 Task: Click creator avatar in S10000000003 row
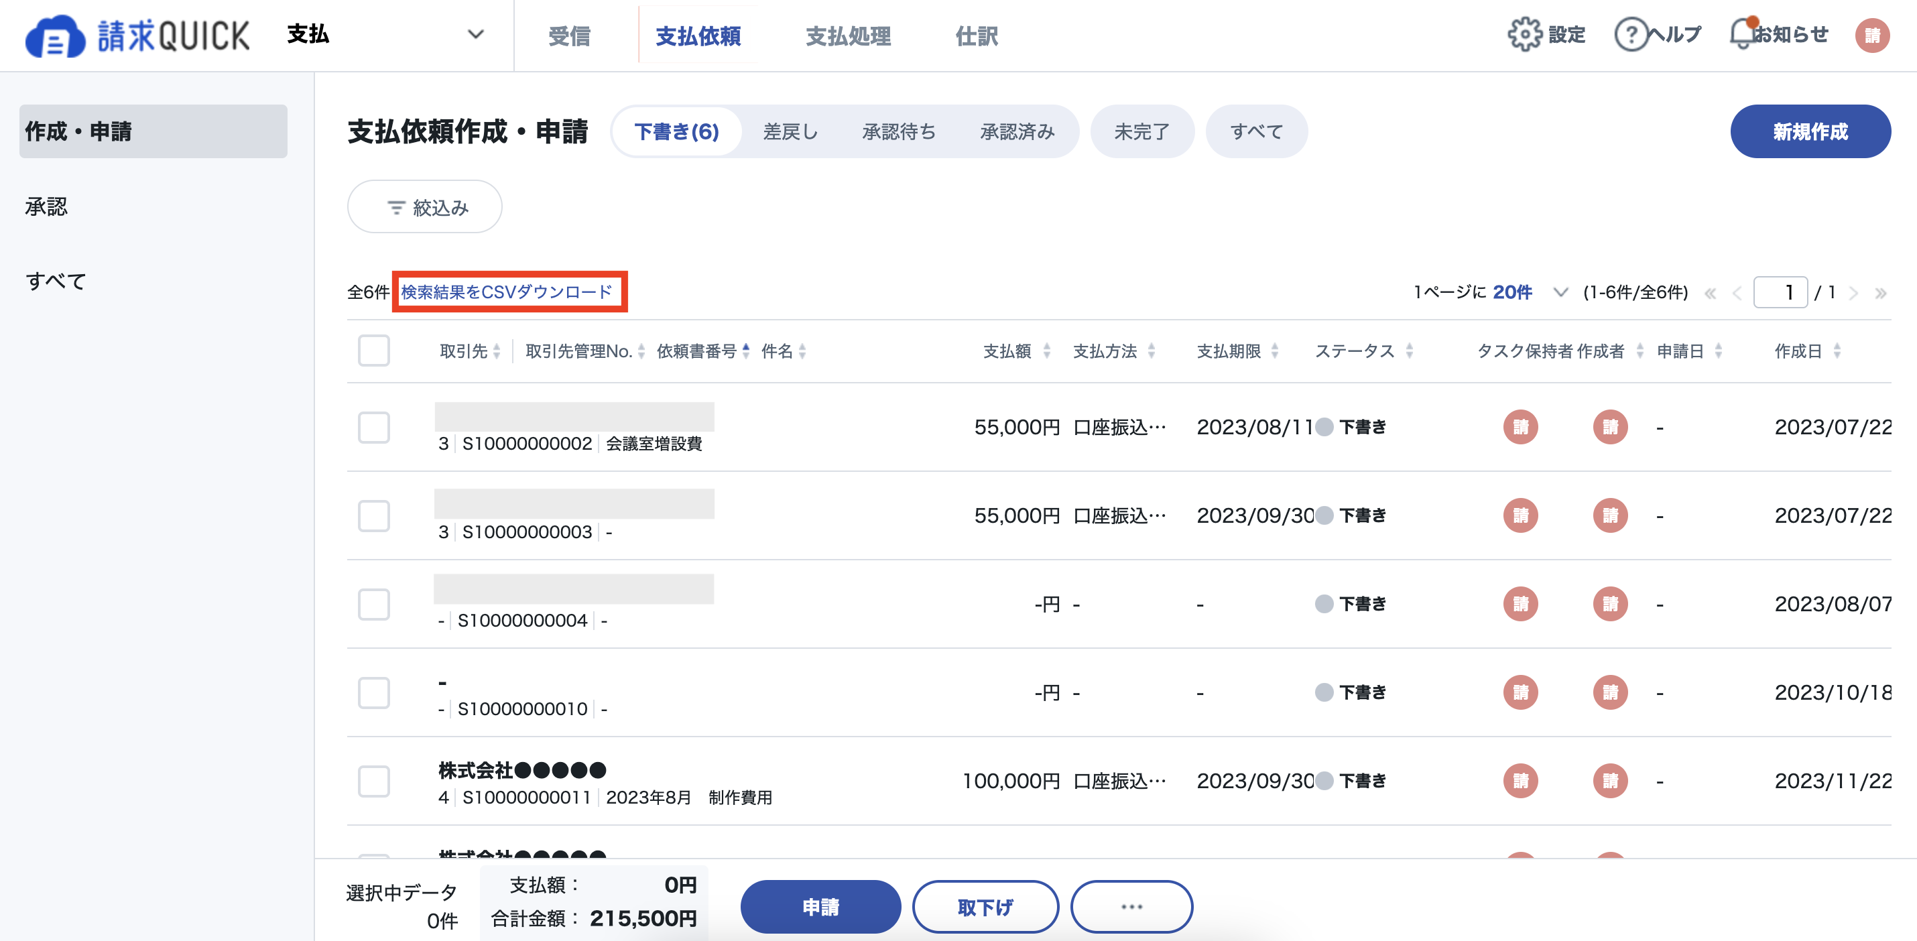pyautogui.click(x=1609, y=515)
